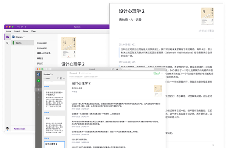This screenshot has height=148, width=227.
Task: Click the book cover image on the PDF page
Action: tap(207, 16)
